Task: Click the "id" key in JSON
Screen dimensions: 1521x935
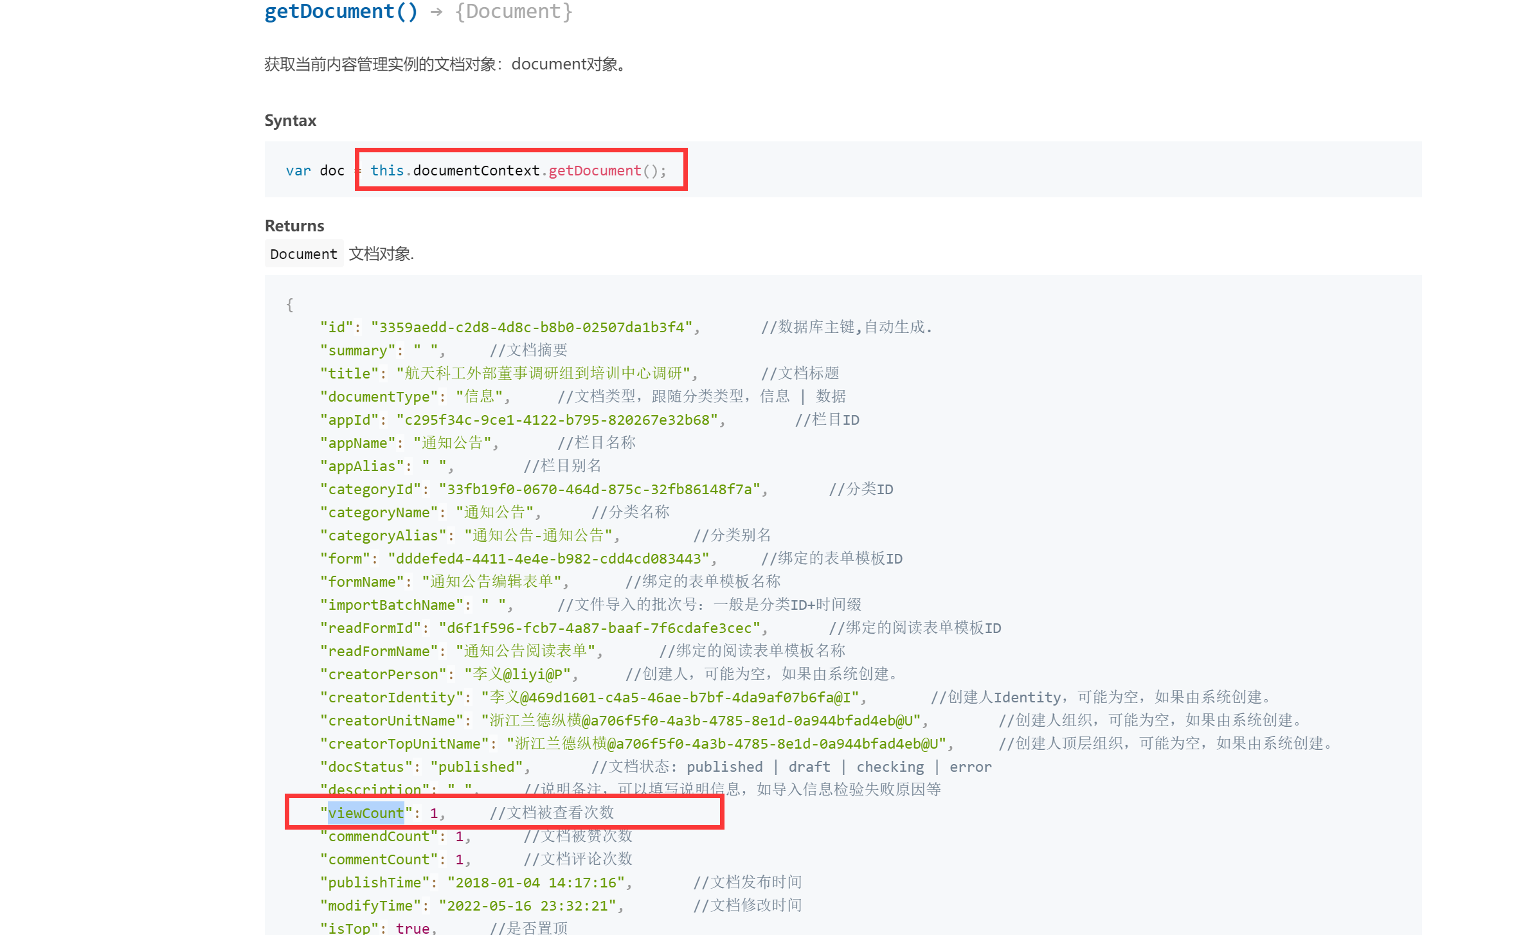Action: pos(336,328)
